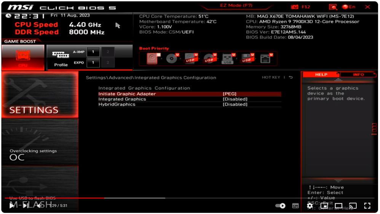
Task: Click the optical disc boot priority icon
Action: coord(172,58)
